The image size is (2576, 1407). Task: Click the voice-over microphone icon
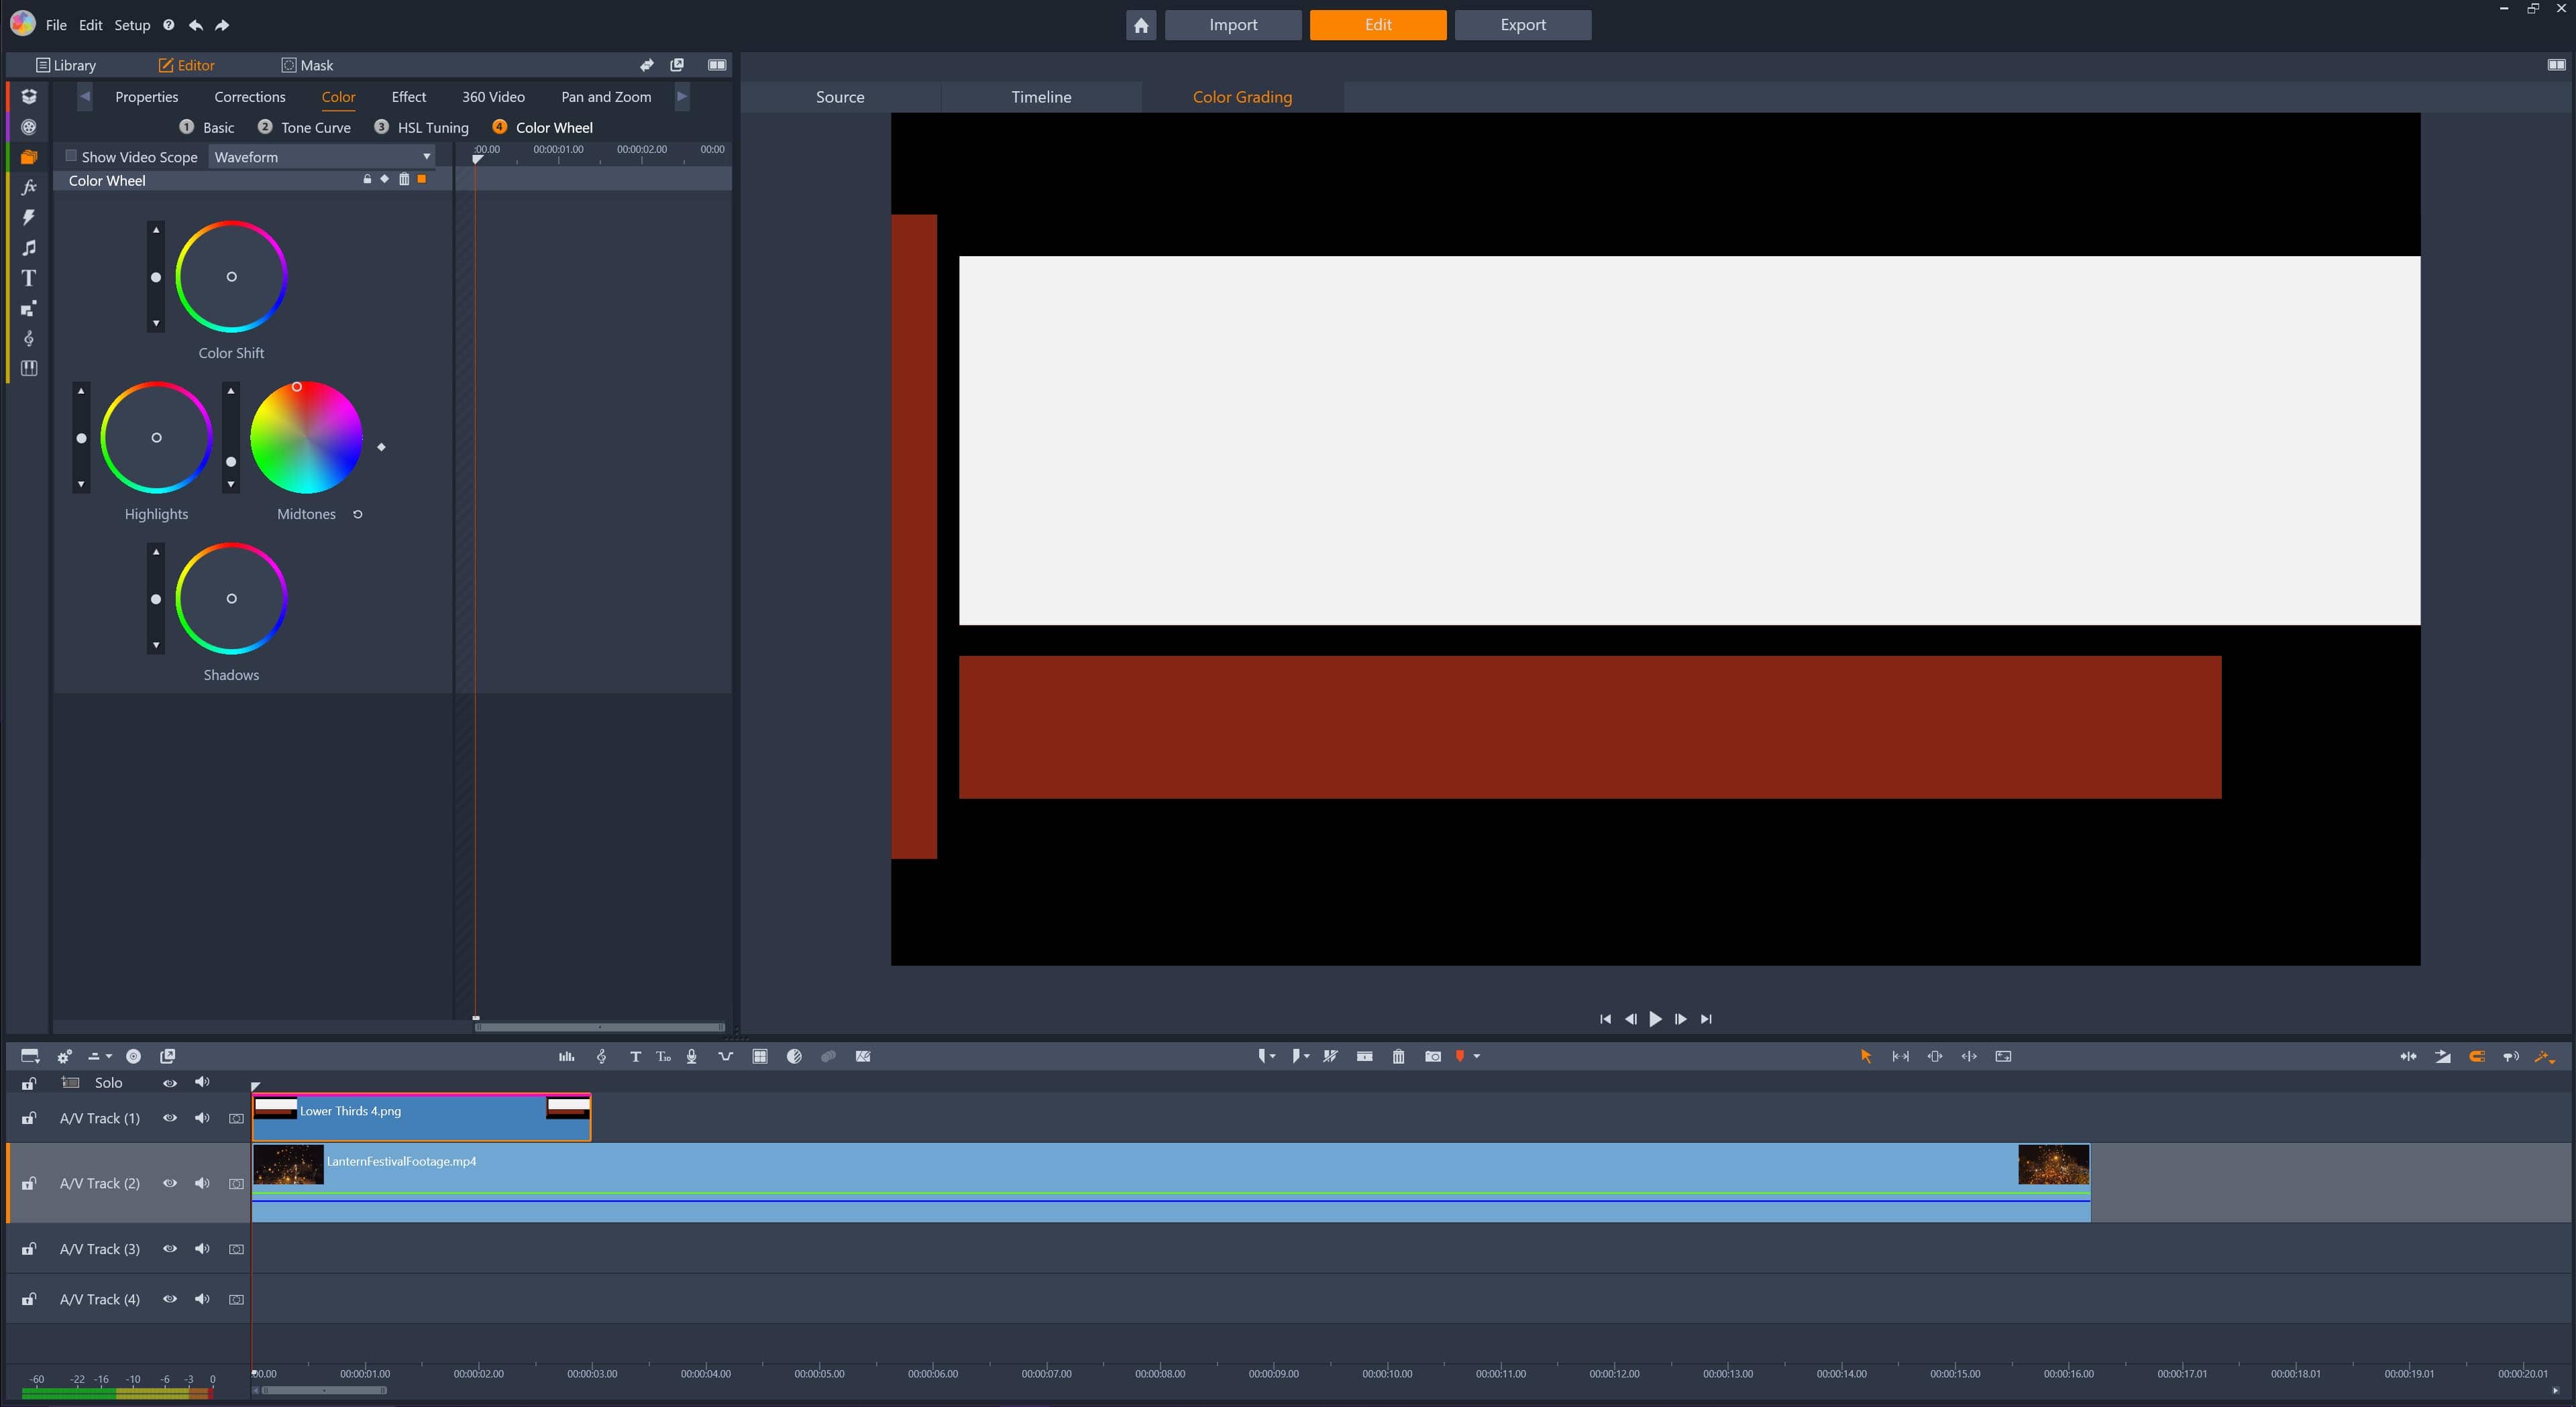point(691,1056)
